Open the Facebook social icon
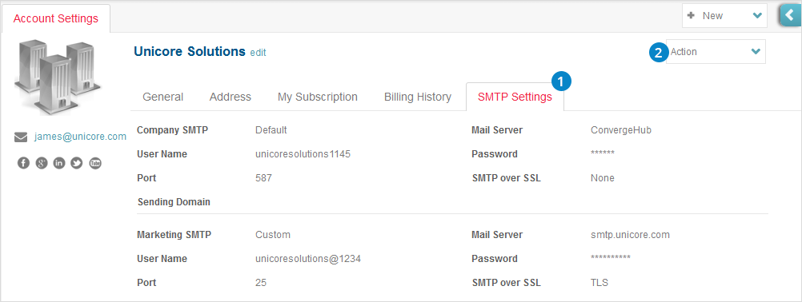Screen dimensions: 802x302 pyautogui.click(x=23, y=163)
